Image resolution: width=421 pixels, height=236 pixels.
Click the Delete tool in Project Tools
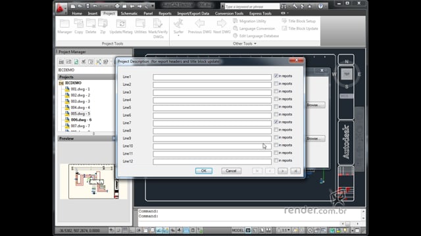click(x=91, y=26)
